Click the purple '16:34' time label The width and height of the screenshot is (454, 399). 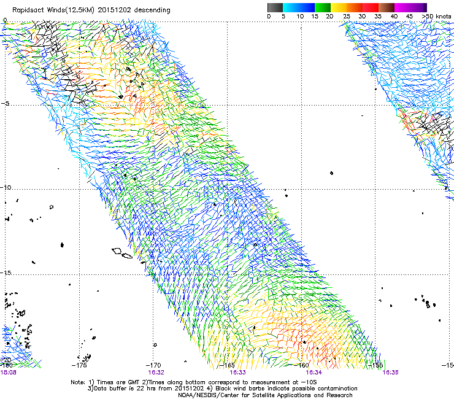click(314, 373)
